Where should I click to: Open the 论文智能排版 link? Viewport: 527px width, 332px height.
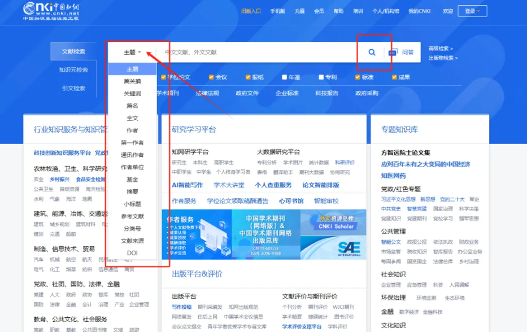point(321,185)
